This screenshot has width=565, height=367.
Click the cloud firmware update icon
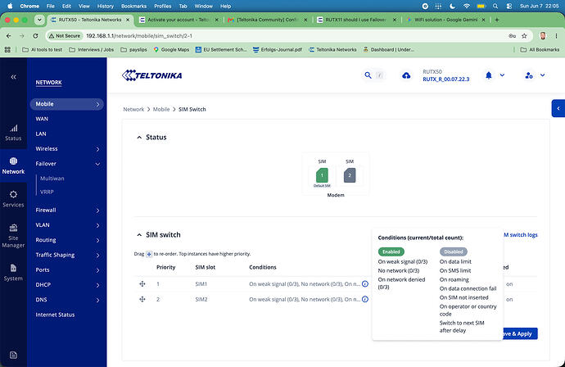[406, 75]
